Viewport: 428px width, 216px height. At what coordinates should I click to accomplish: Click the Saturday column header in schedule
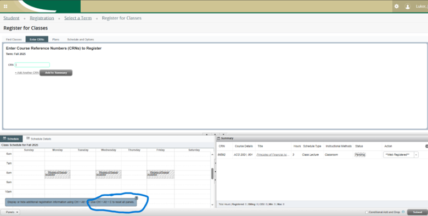point(194,150)
